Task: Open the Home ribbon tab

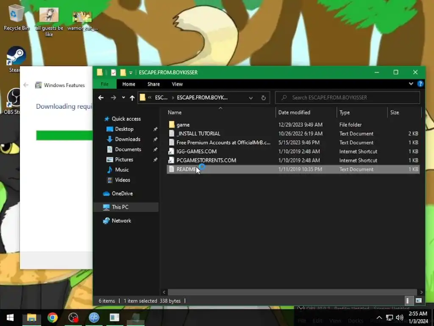Action: tap(129, 84)
